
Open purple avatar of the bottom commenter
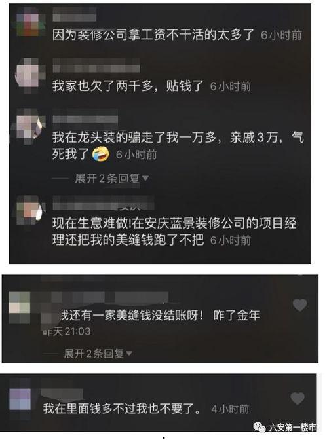[x=20, y=398]
